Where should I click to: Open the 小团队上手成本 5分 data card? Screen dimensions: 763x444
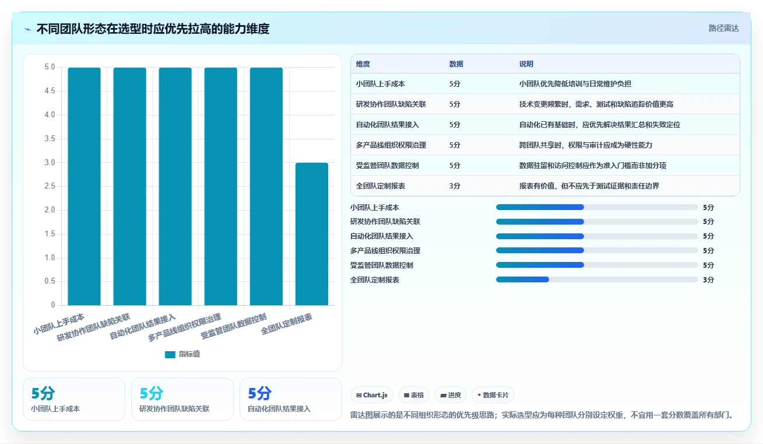(x=74, y=399)
